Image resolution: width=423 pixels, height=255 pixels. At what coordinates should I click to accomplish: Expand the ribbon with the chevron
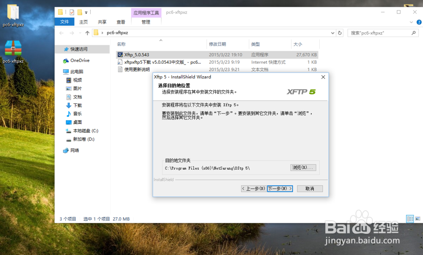click(x=411, y=22)
